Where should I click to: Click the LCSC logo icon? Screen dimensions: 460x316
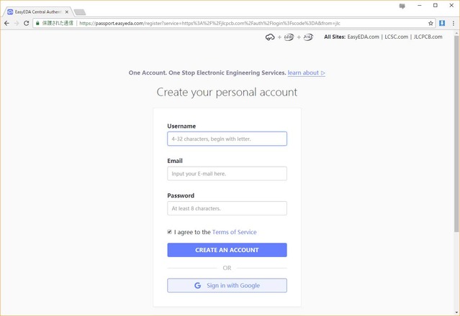coord(289,37)
